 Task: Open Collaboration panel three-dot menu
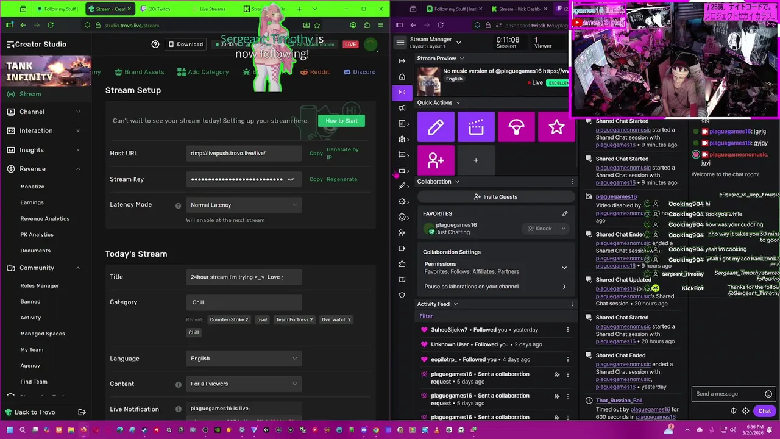coord(572,182)
